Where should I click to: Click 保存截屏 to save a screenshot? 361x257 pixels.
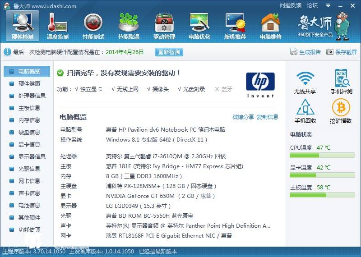click(342, 52)
